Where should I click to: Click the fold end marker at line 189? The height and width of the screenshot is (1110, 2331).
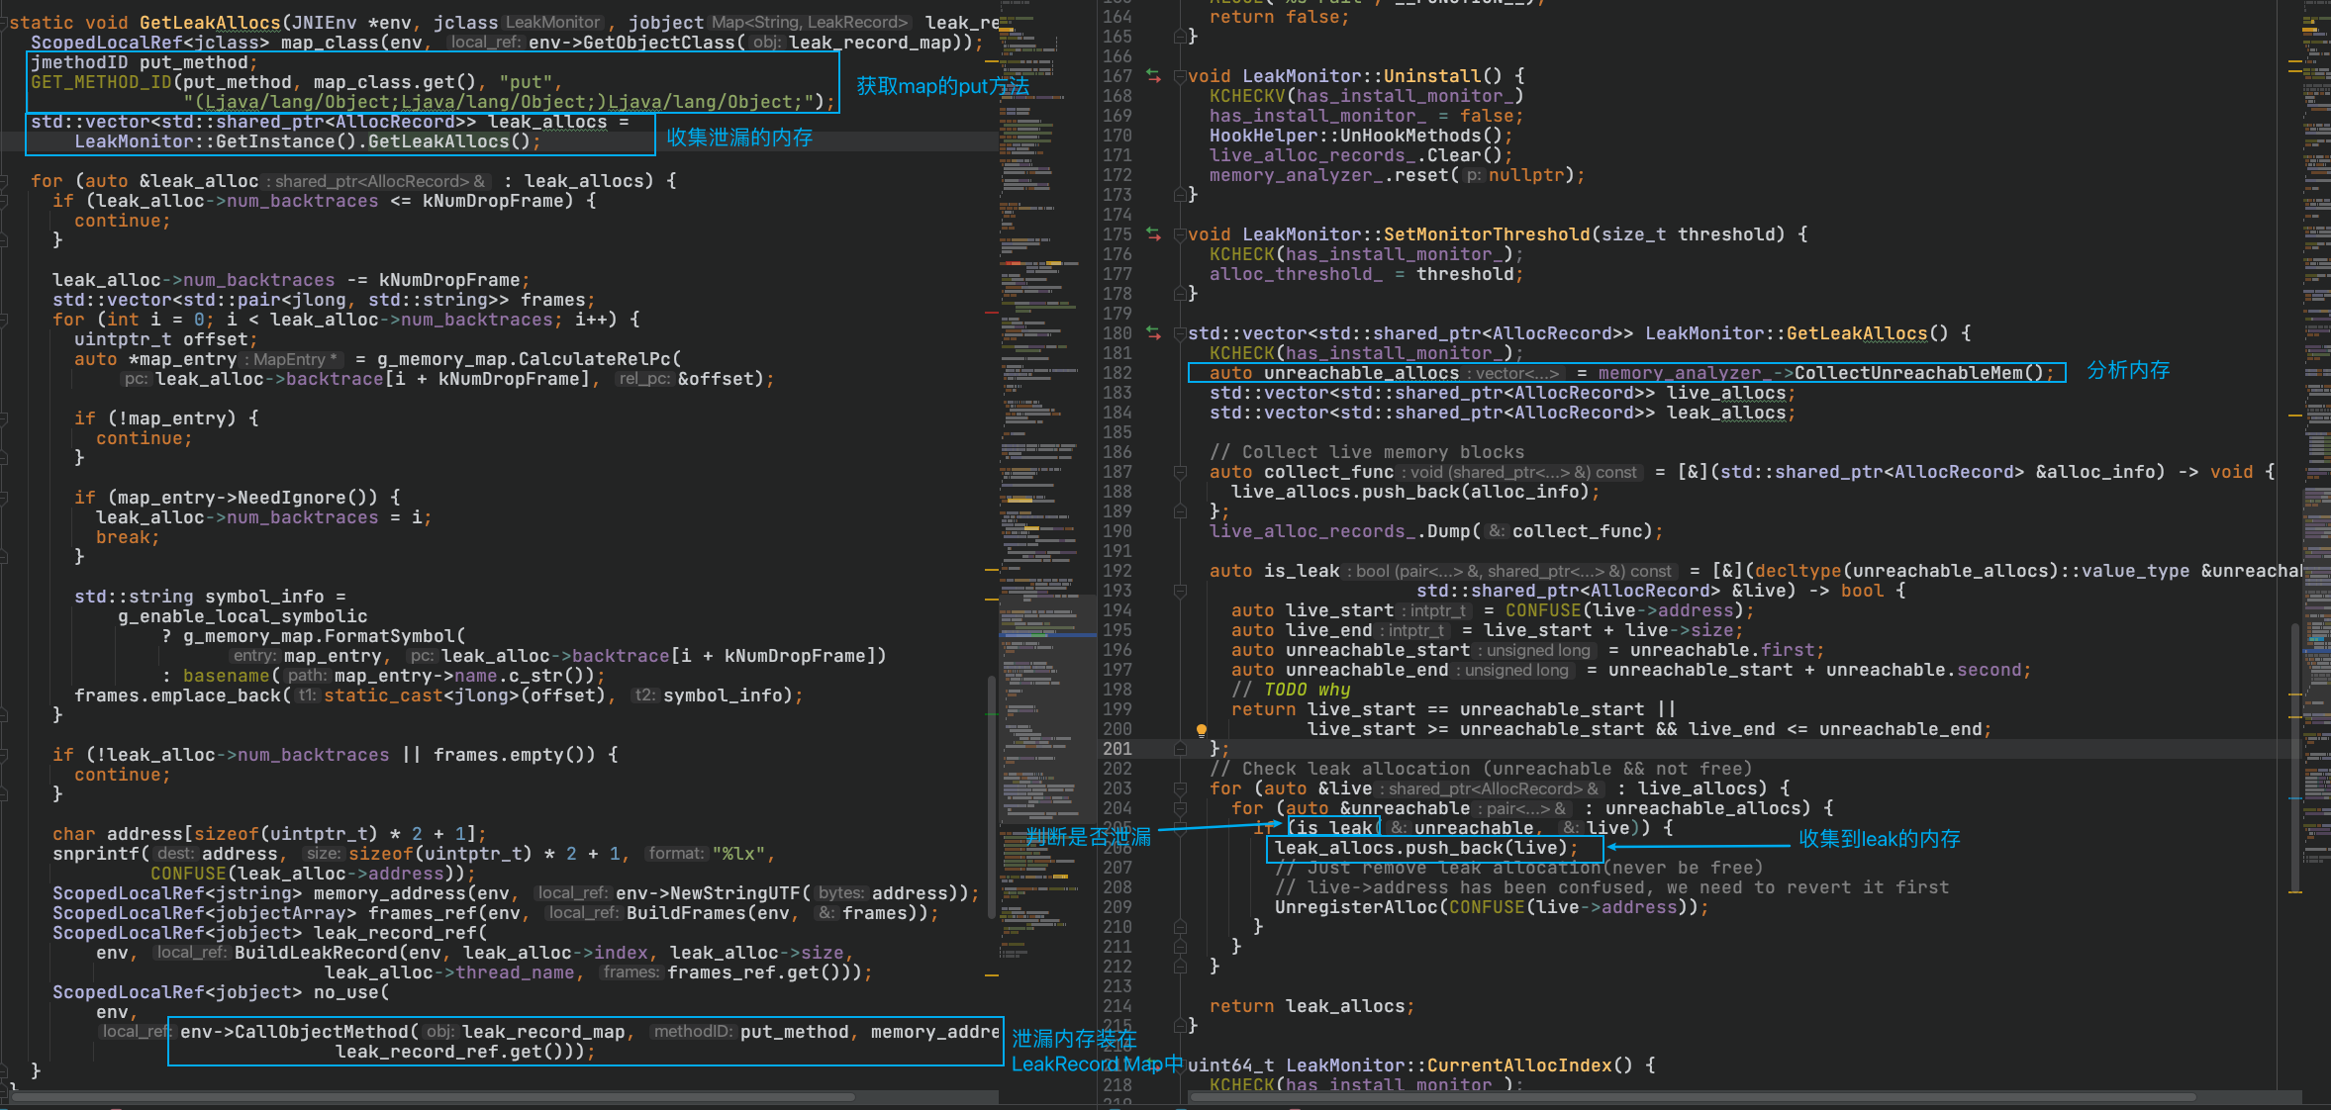tap(1180, 511)
